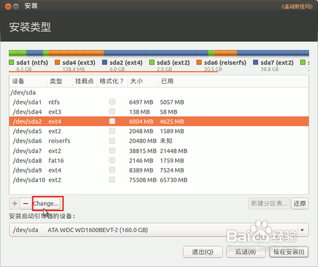
Task: Click the 21448 MB used value
Action: tap(174, 151)
